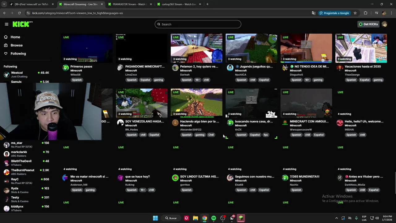Go back with the browser back arrow
This screenshot has width=396, height=223.
4,13
